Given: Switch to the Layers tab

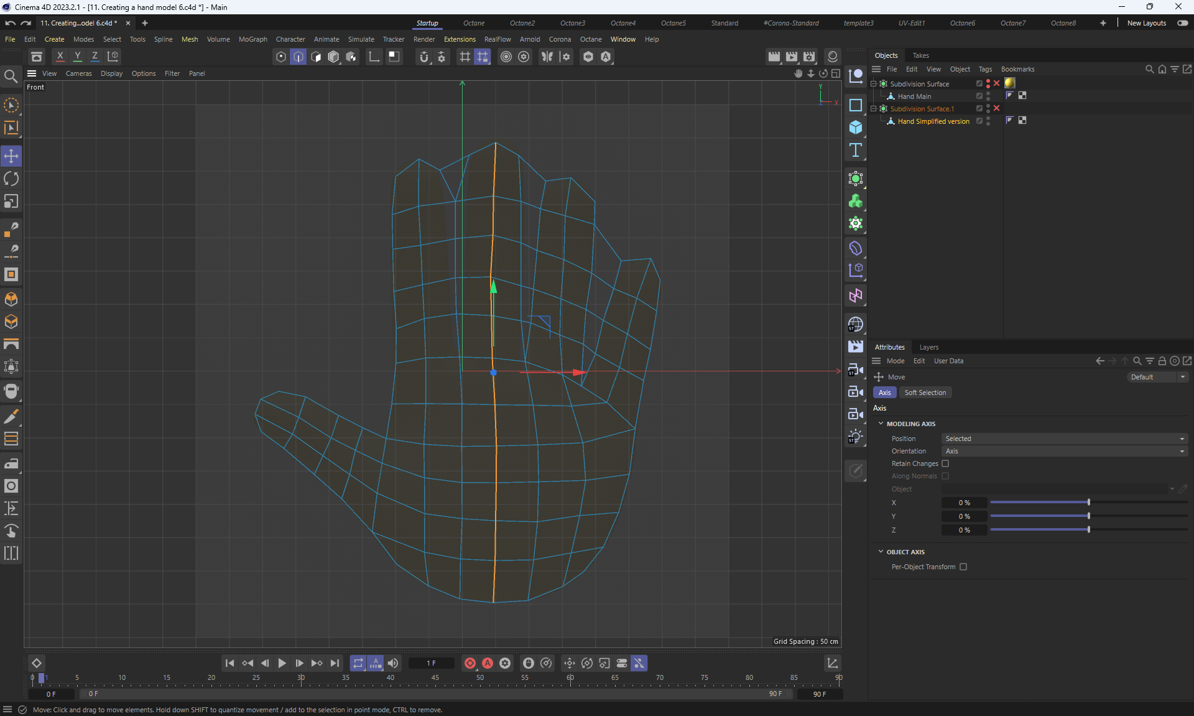Looking at the screenshot, I should [928, 347].
